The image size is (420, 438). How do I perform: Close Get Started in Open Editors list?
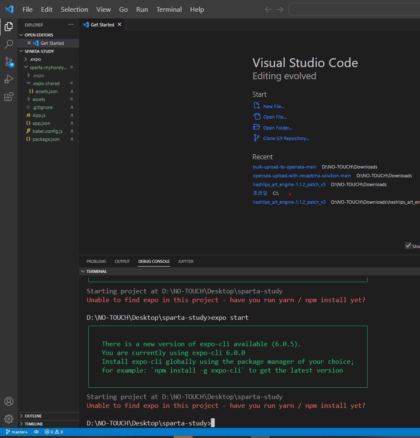click(x=29, y=43)
